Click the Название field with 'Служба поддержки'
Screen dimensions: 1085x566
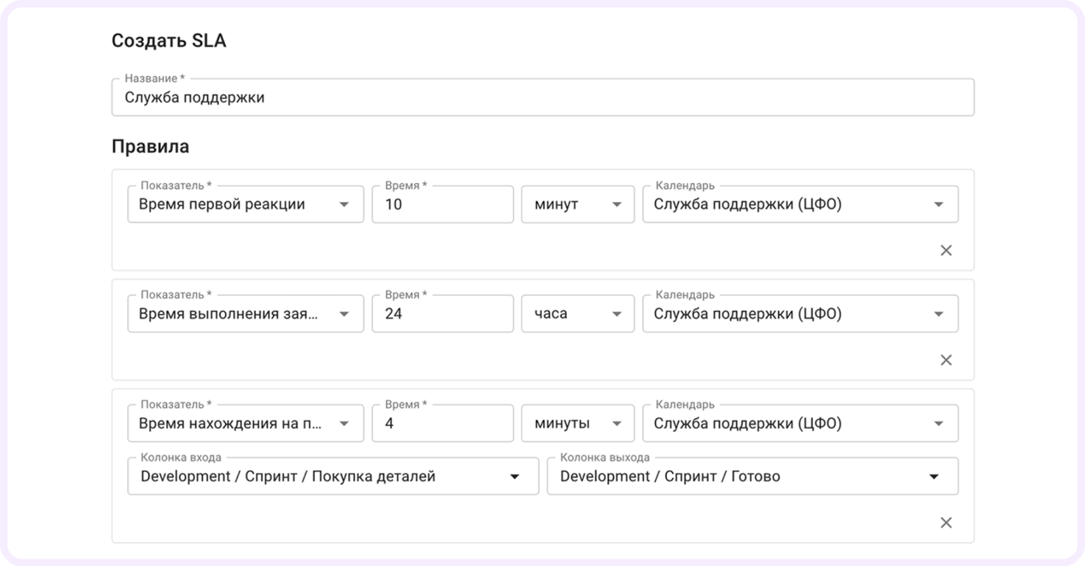pos(542,98)
